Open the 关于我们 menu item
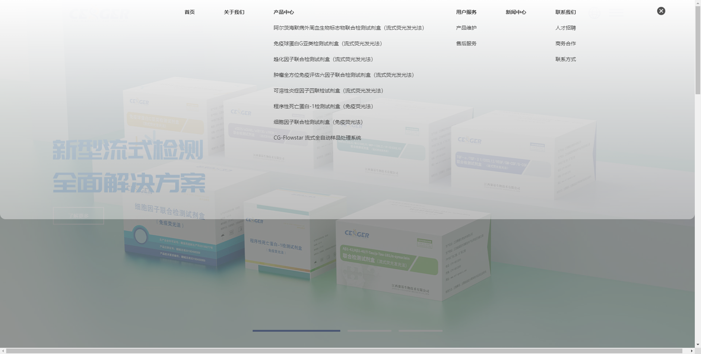 point(234,12)
